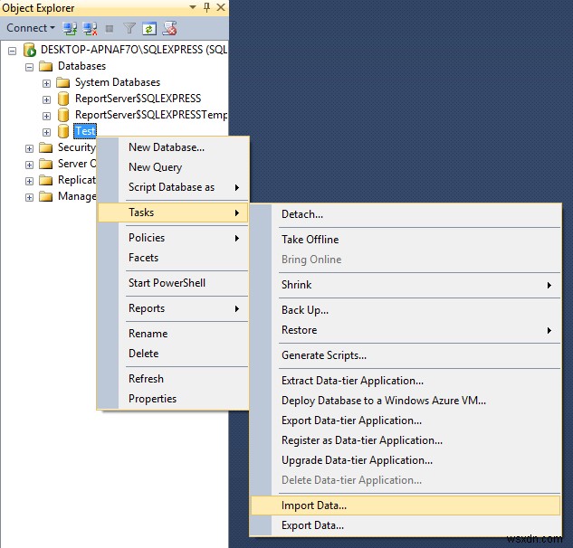Click the Replication folder icon

46,180
